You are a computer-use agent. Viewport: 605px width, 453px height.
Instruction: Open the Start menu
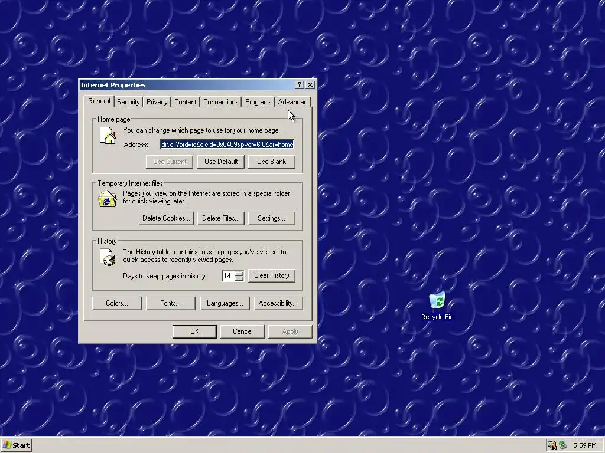click(x=16, y=445)
